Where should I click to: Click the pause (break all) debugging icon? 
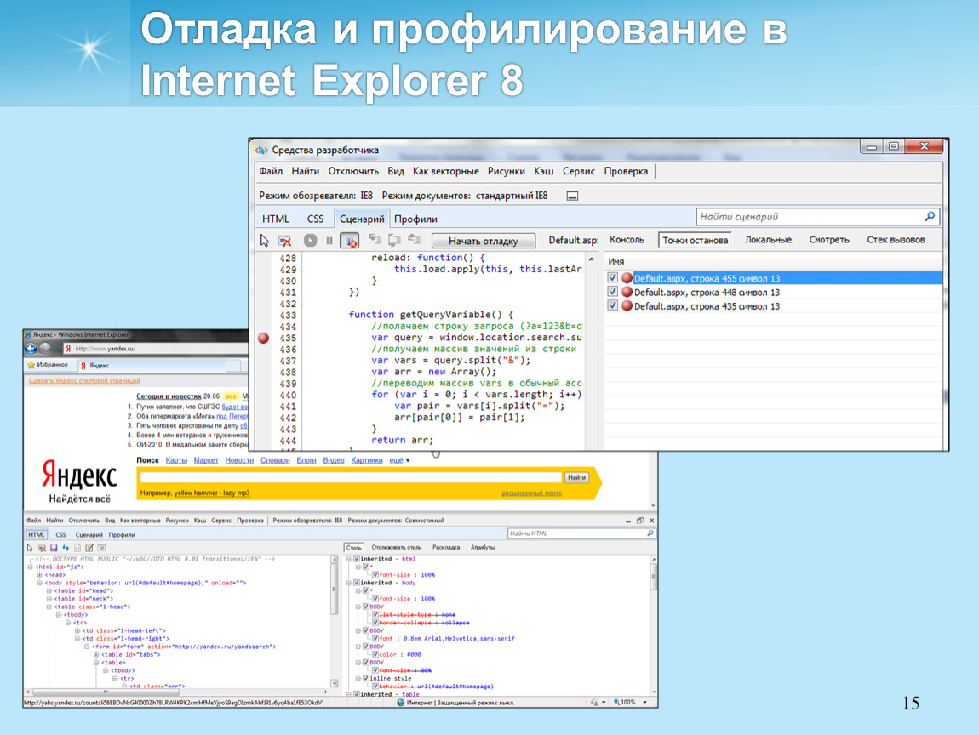click(329, 241)
